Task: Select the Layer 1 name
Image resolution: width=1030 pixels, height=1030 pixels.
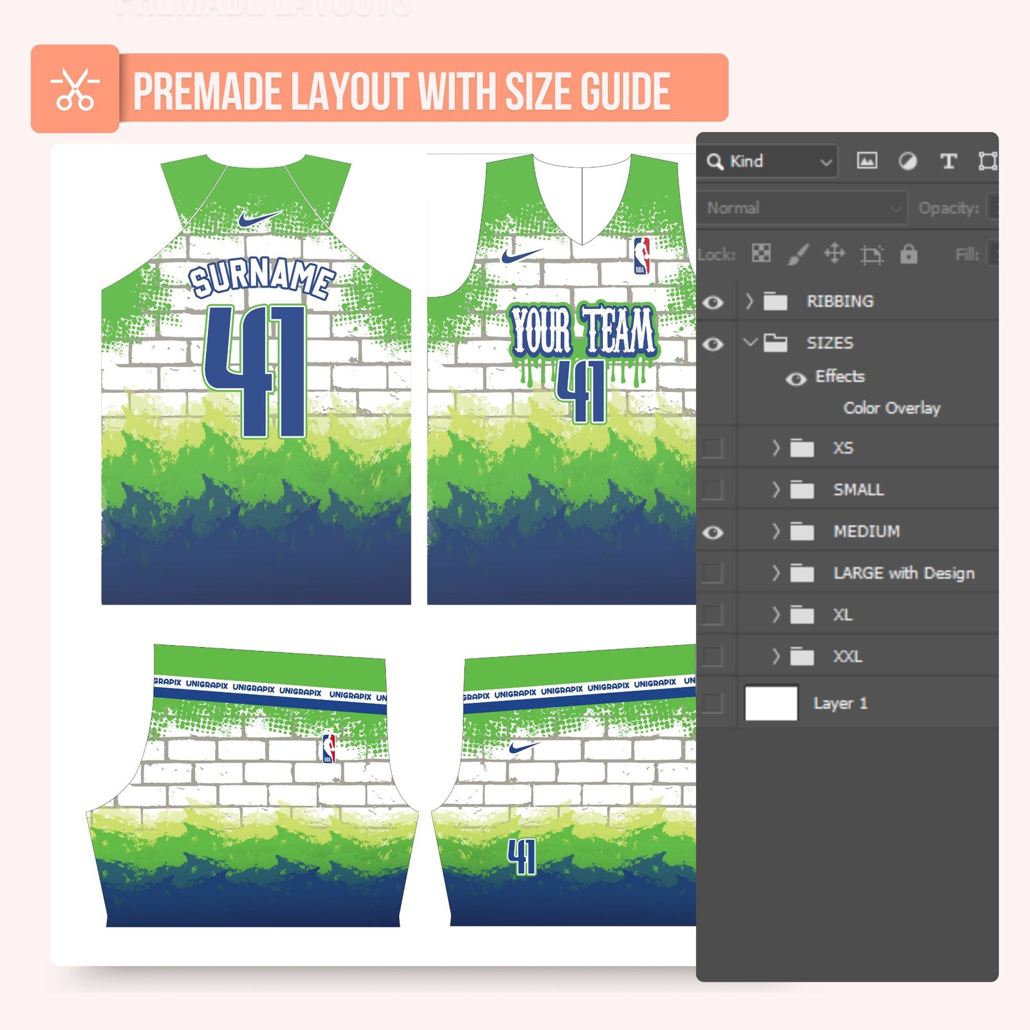Action: click(840, 703)
